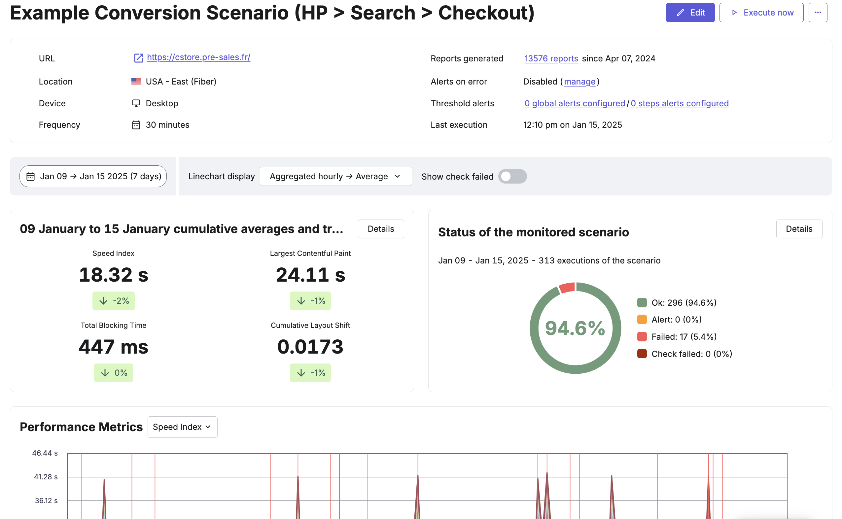Click red failed segment of donut chart
The height and width of the screenshot is (519, 842).
pos(567,288)
